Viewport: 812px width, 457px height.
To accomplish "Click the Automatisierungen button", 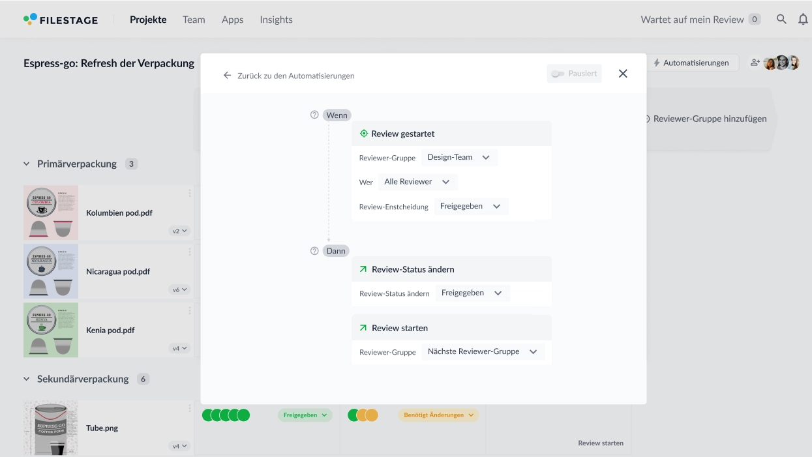I will (691, 63).
